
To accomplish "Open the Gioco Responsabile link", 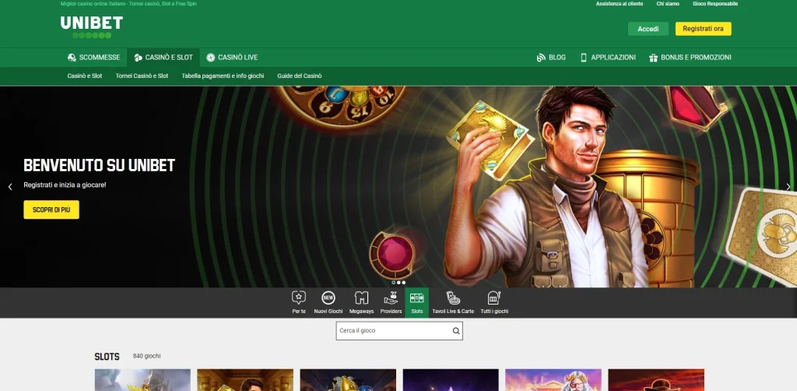I will pos(715,4).
